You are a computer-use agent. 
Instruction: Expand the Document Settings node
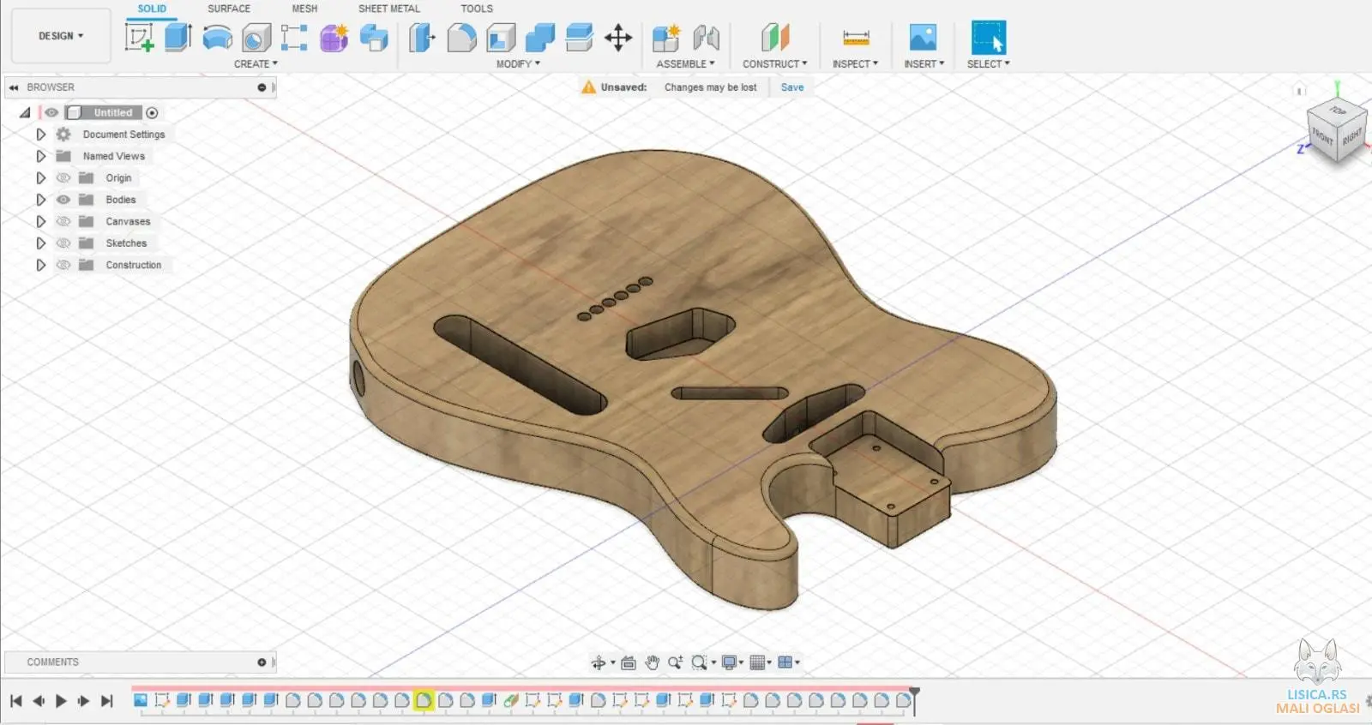[40, 135]
